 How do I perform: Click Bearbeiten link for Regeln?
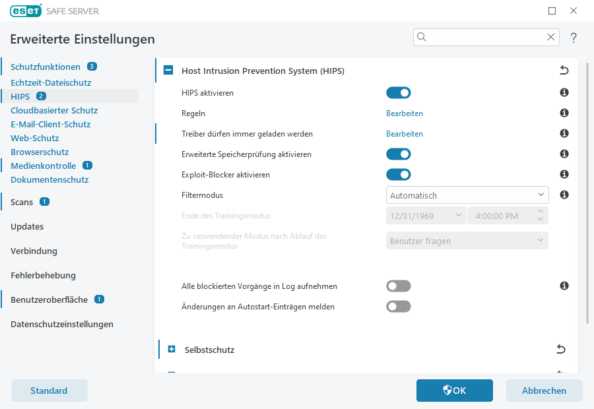[405, 113]
